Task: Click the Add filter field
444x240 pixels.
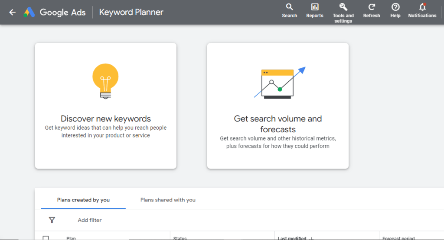Action: click(90, 220)
